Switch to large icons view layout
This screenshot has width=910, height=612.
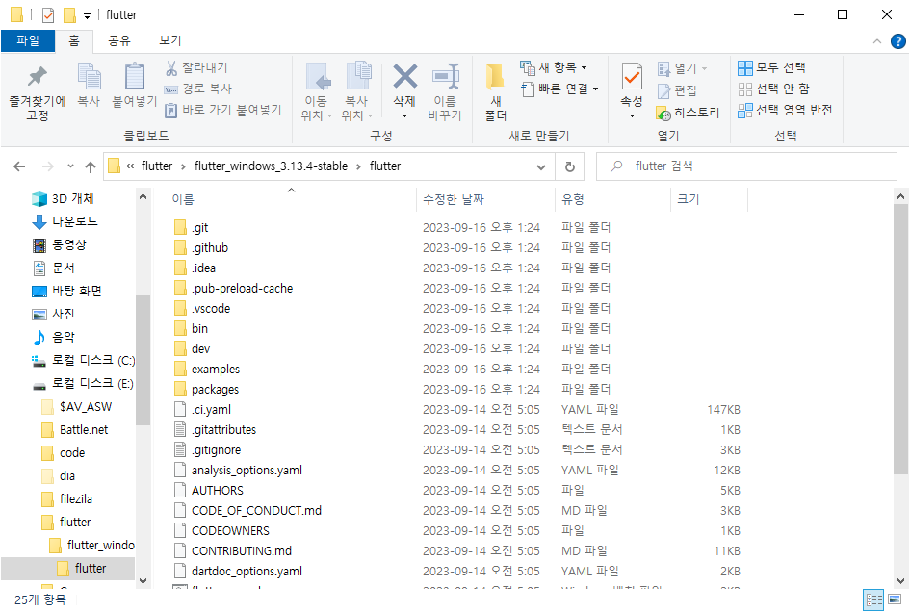pyautogui.click(x=895, y=599)
